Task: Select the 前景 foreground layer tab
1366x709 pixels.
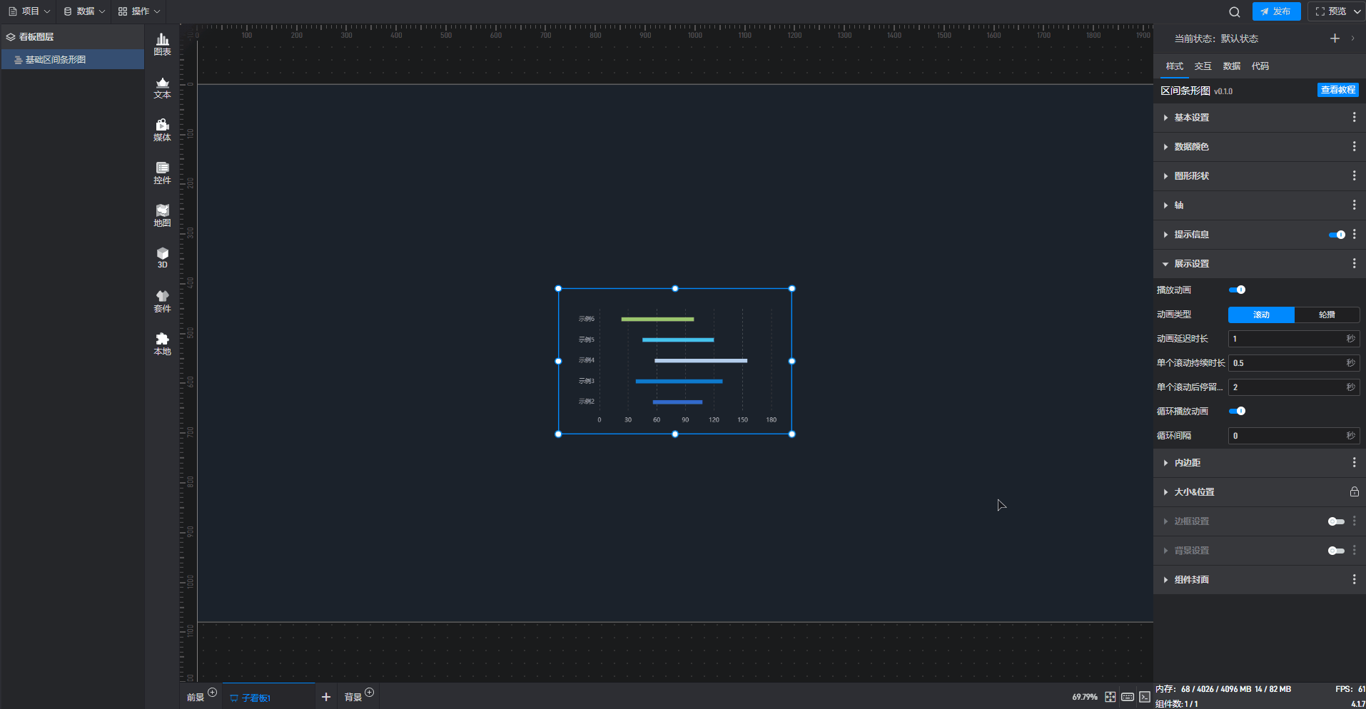Action: [x=195, y=698]
